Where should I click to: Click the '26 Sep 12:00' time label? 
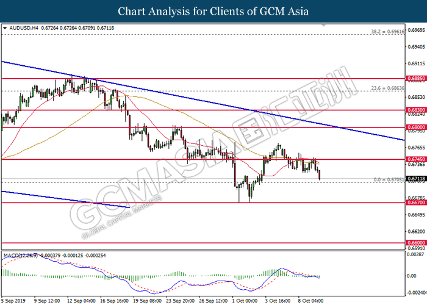coord(213,301)
